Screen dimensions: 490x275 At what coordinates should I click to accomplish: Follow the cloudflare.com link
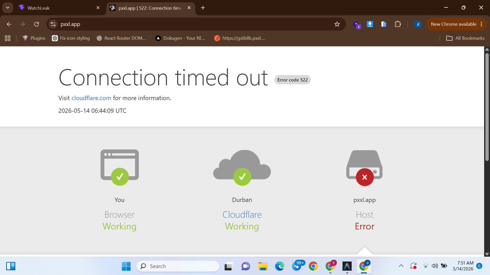[x=91, y=98]
